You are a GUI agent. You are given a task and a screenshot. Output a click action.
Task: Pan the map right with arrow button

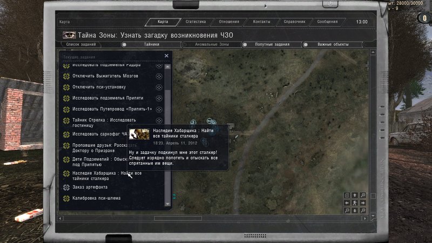click(x=362, y=202)
